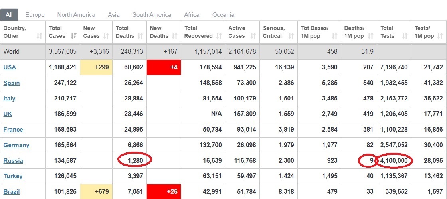Show South America countries tab
447x199 pixels.
152,15
